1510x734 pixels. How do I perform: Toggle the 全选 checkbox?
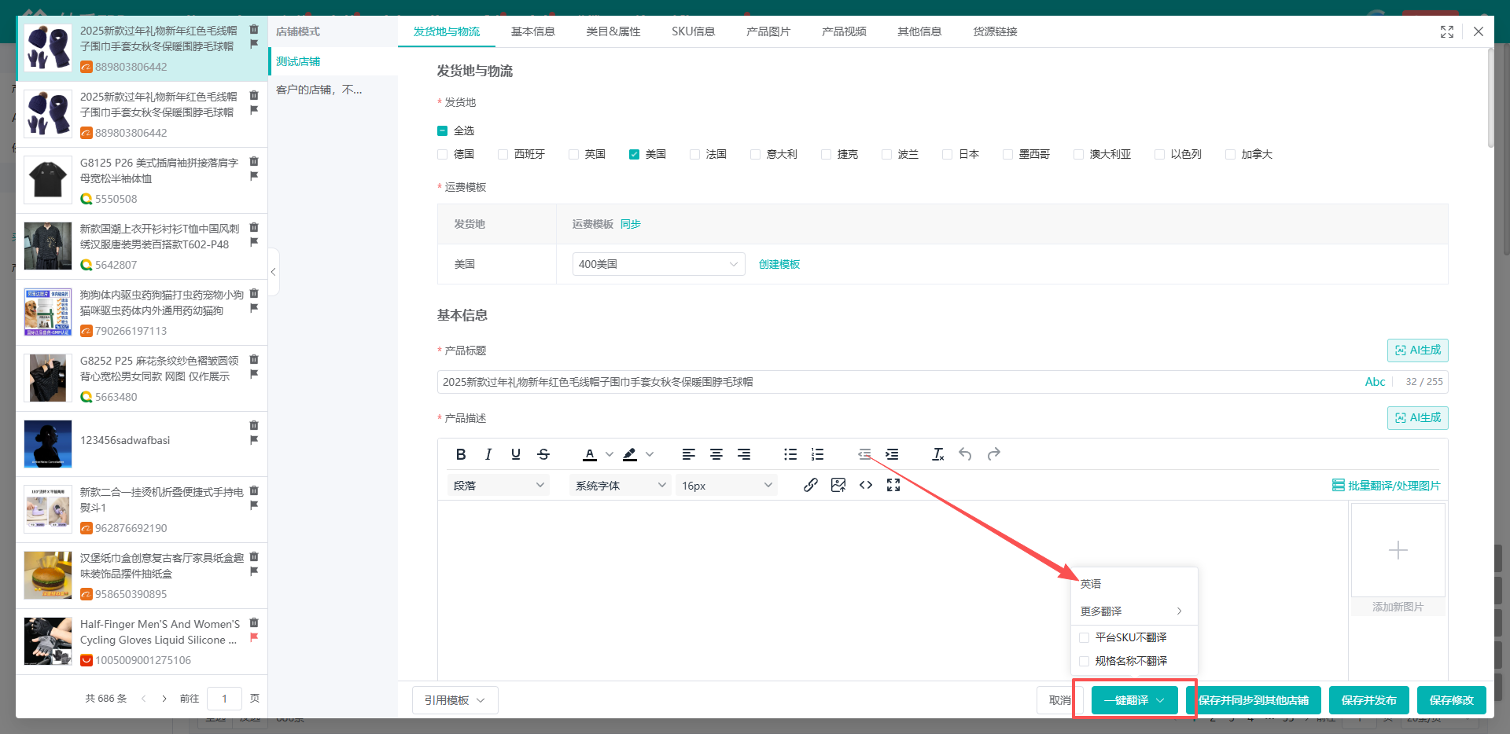click(x=442, y=130)
